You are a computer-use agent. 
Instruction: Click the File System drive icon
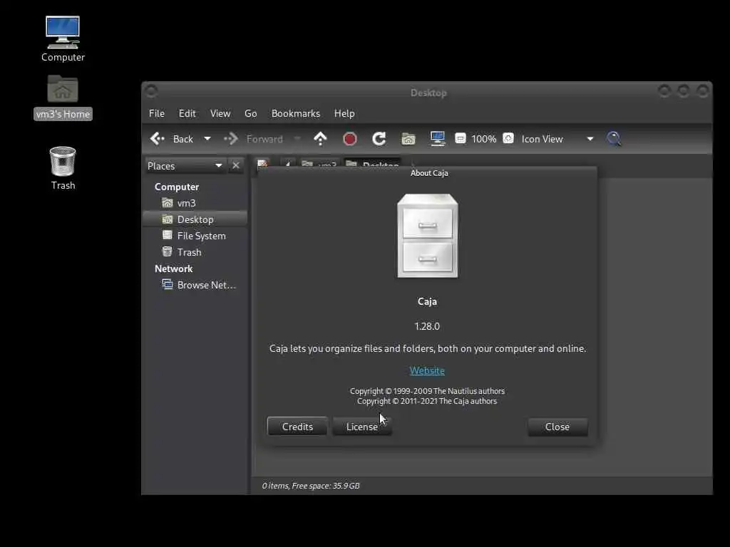coord(167,235)
